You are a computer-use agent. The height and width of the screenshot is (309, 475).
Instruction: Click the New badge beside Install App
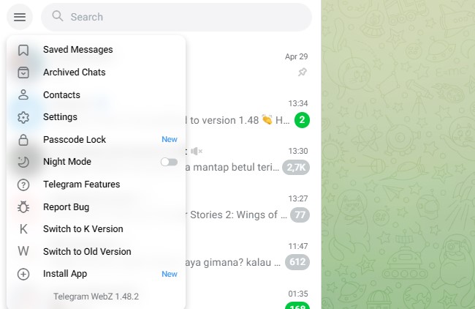click(170, 274)
